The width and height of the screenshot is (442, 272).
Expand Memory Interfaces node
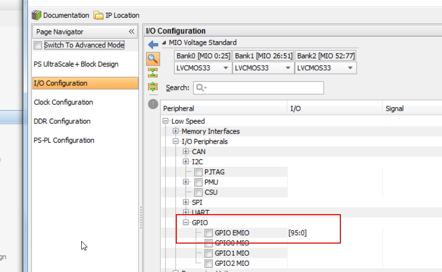click(176, 131)
